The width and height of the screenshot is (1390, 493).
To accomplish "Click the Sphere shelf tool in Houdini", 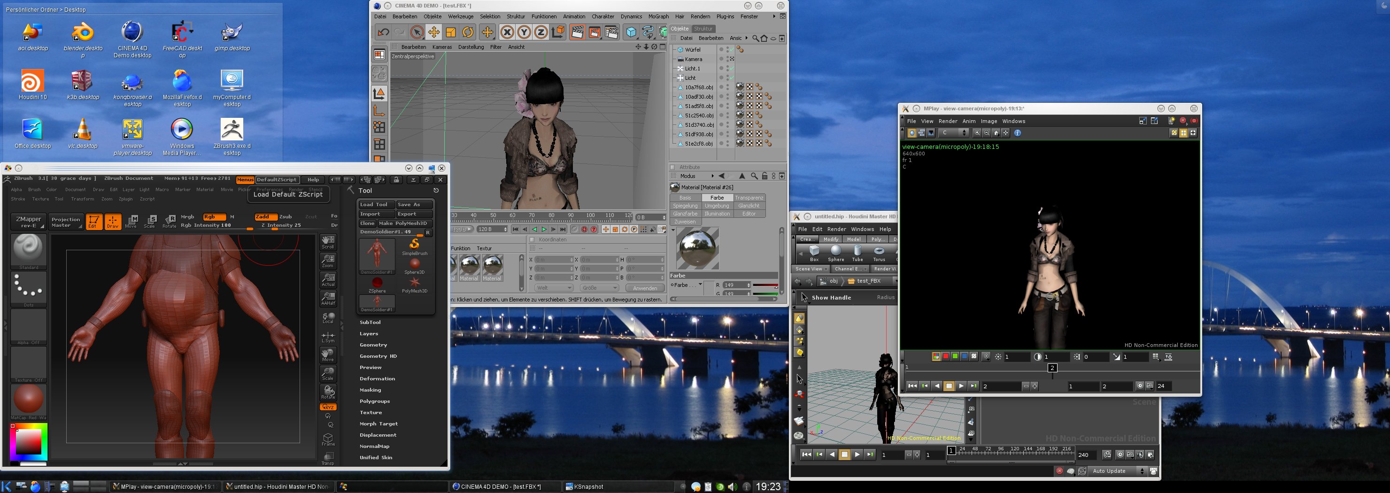I will pos(836,253).
